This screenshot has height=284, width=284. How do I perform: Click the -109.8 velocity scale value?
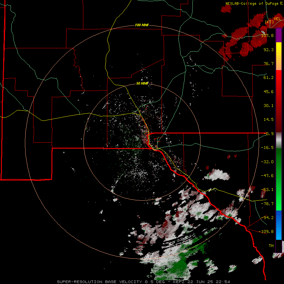[x=266, y=232]
